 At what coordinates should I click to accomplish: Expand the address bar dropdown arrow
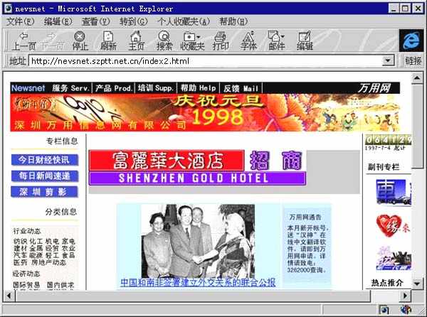pyautogui.click(x=388, y=61)
